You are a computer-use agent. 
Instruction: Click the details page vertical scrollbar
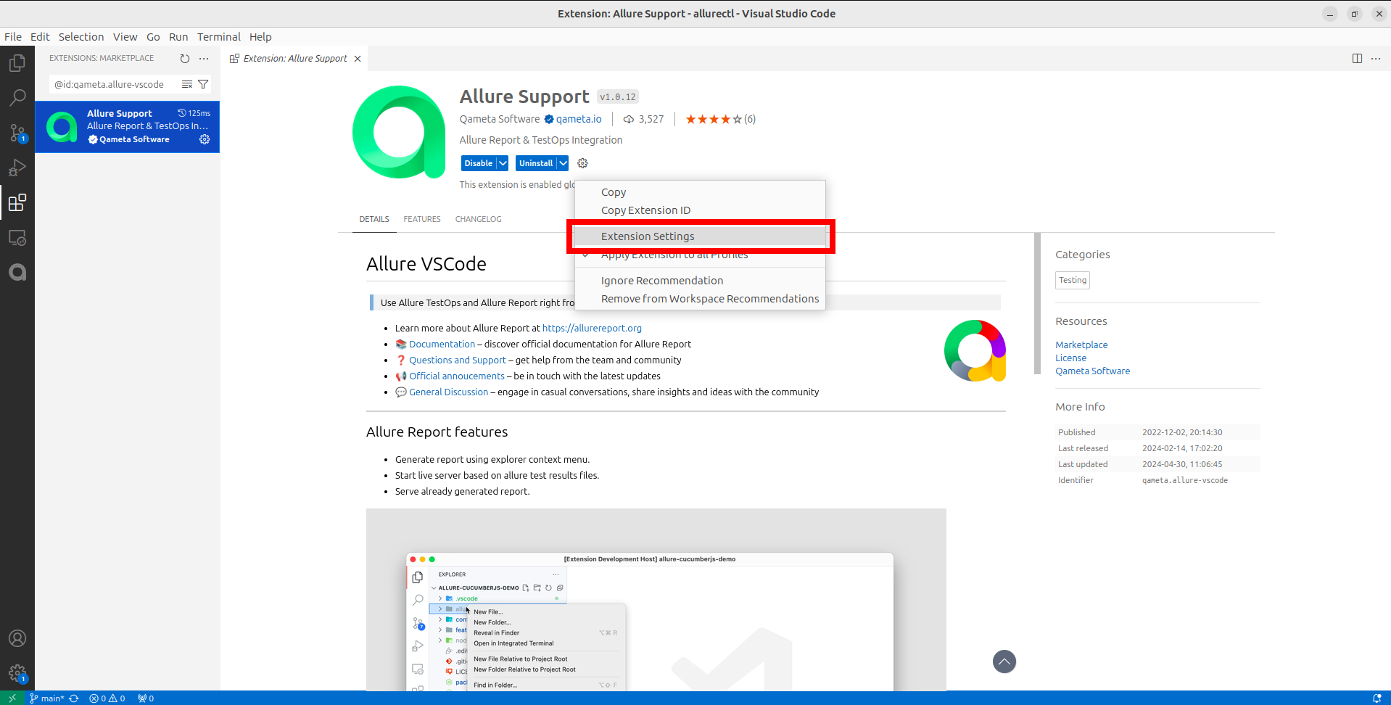(x=1037, y=303)
